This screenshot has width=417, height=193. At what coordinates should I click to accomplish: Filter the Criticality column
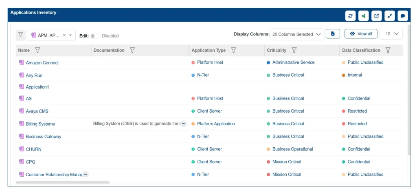click(294, 50)
